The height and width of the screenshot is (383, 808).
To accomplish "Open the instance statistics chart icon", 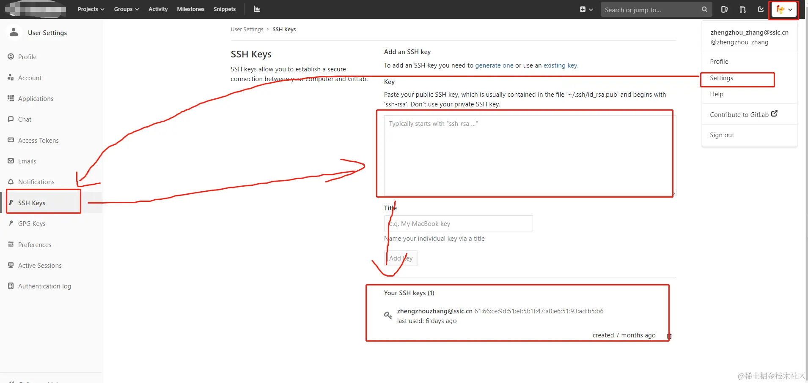I will pyautogui.click(x=257, y=9).
